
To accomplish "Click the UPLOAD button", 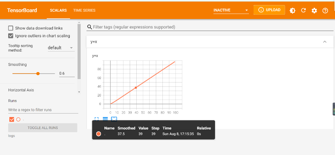I will pyautogui.click(x=269, y=10).
